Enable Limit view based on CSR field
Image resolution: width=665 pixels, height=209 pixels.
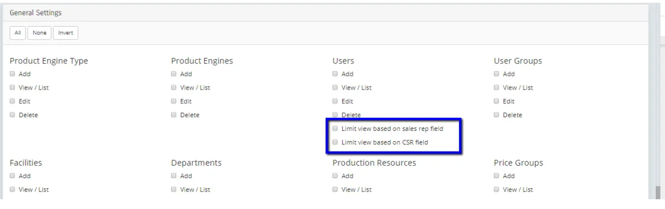coord(335,142)
